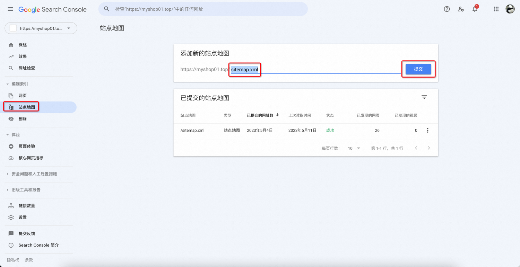The height and width of the screenshot is (267, 520).
Task: Open the three-dot menu for /sitemap.xml row
Action: [427, 131]
